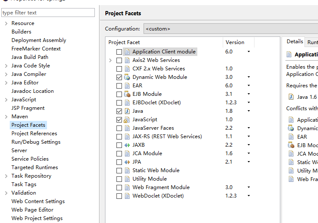Click the JAXB arrows icon
The image size is (318, 223).
(127, 145)
